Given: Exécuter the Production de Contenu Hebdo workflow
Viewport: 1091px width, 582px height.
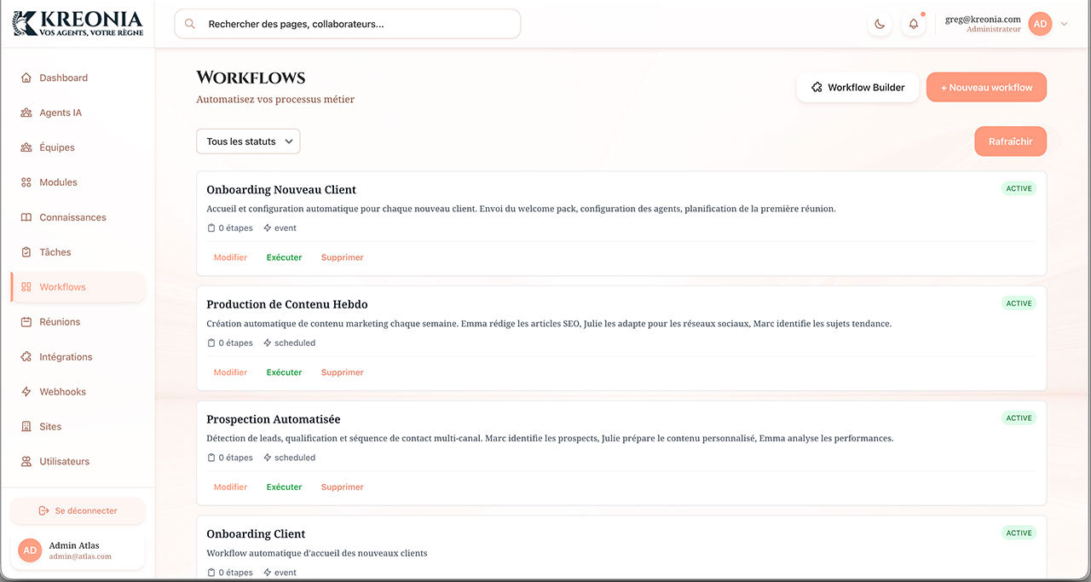Looking at the screenshot, I should click(284, 372).
